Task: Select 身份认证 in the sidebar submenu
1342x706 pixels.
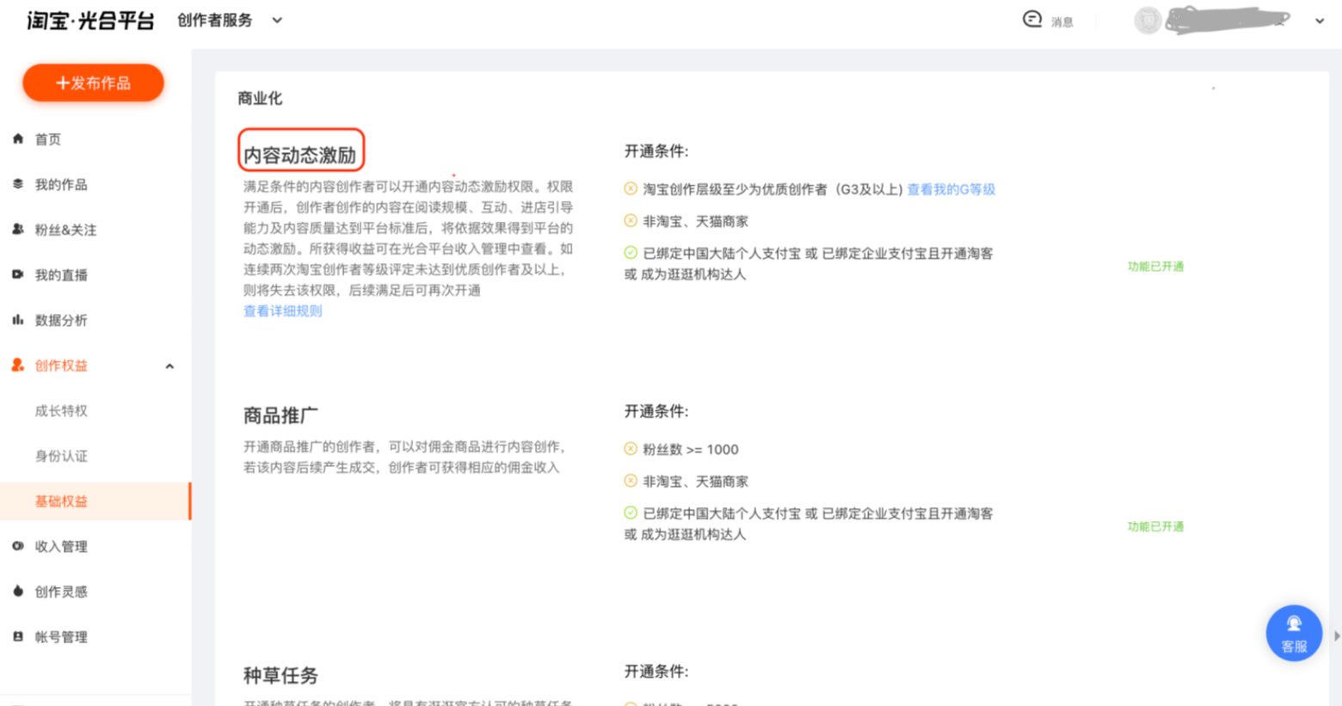Action: [61, 456]
